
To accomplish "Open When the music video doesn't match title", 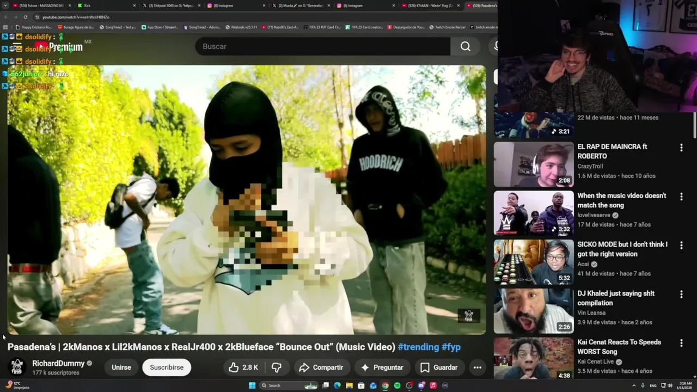I will 622,200.
